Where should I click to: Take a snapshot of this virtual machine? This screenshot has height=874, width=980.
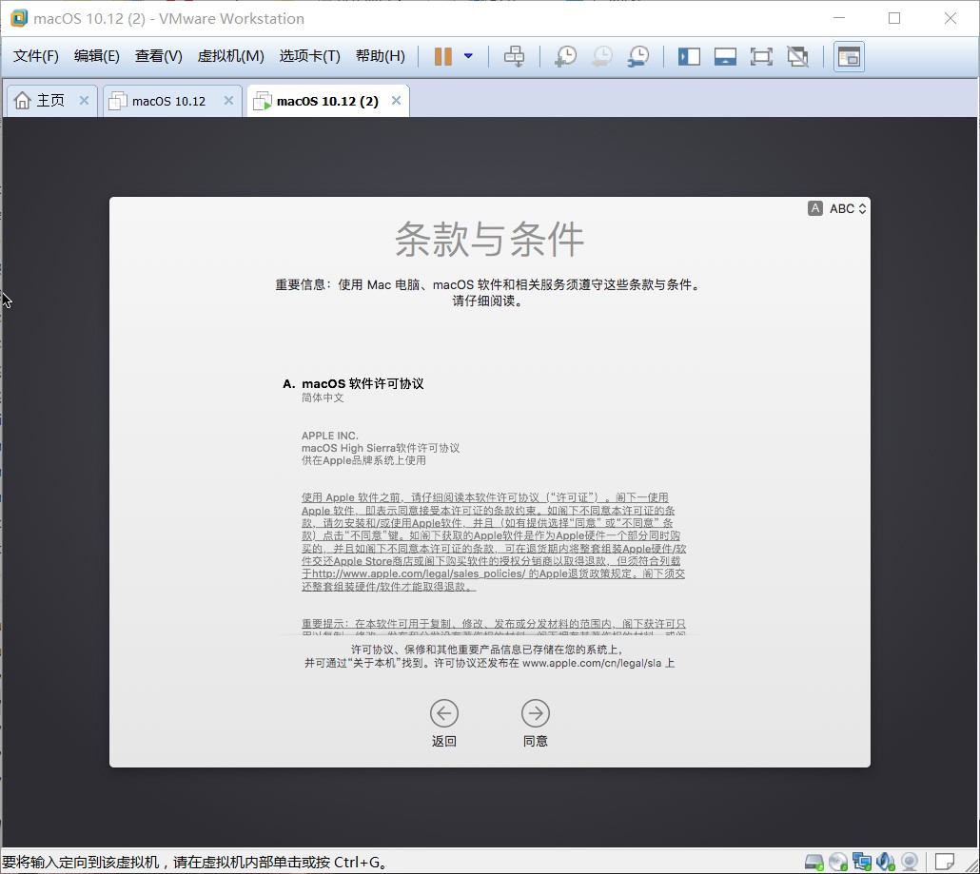point(565,56)
